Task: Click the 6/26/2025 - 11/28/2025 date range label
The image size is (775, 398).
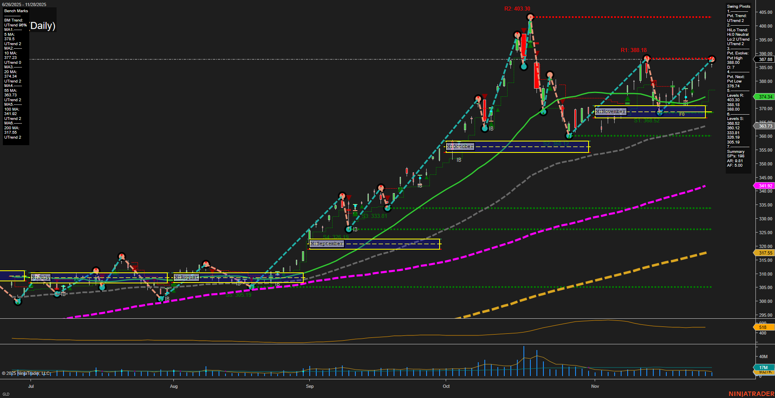Action: pos(25,4)
